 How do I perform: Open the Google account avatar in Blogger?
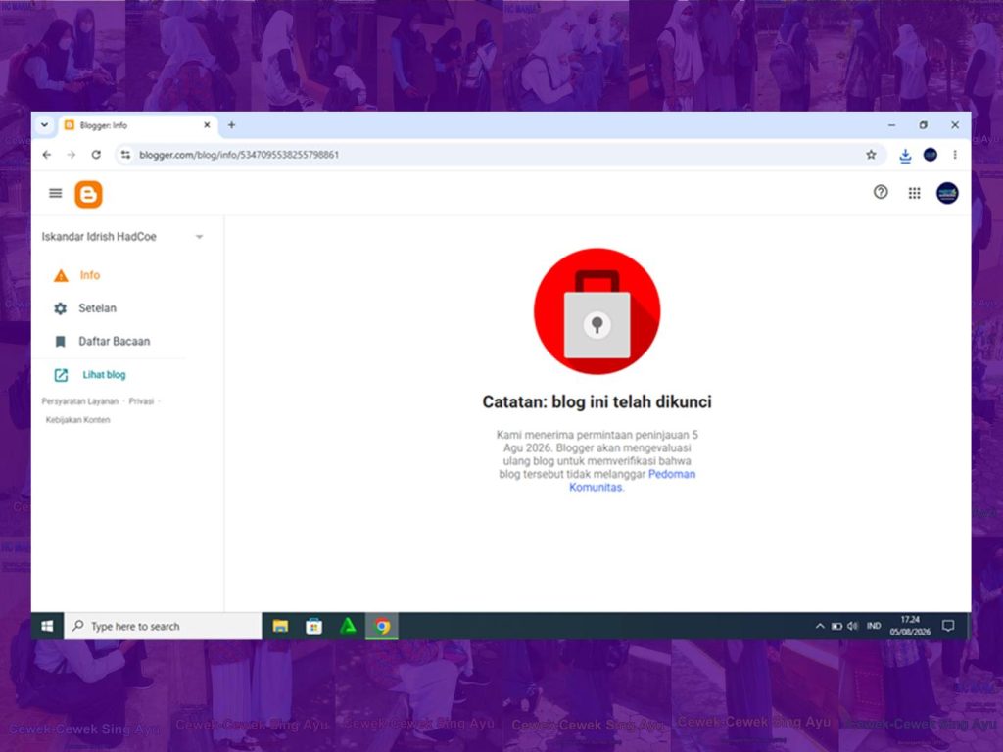[947, 193]
